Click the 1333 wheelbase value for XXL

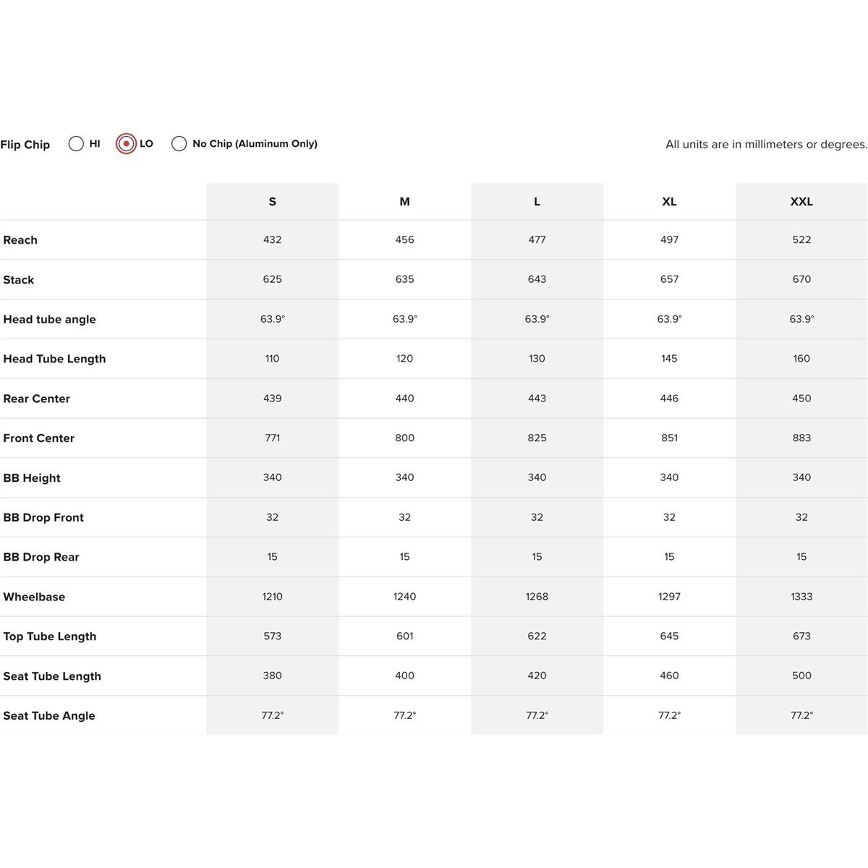(x=801, y=597)
